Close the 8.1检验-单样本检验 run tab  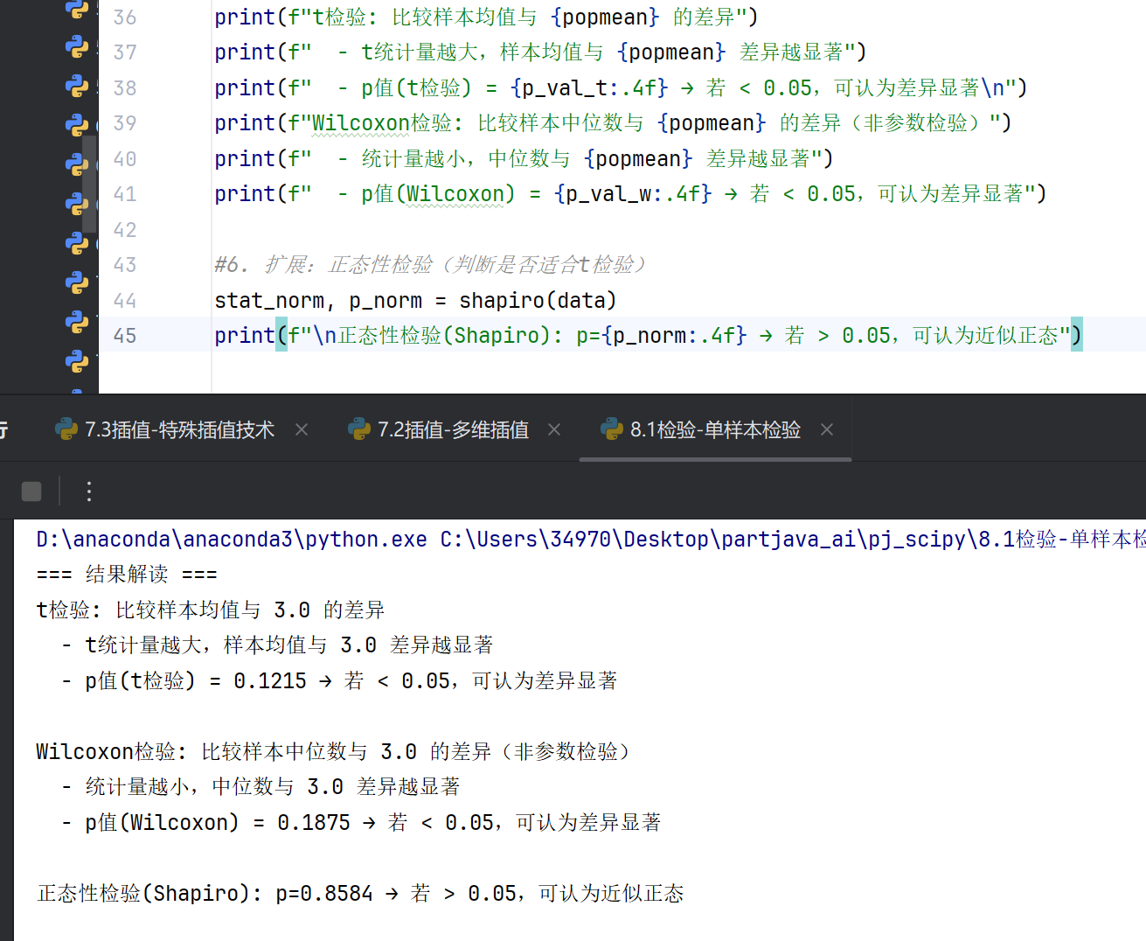click(827, 429)
